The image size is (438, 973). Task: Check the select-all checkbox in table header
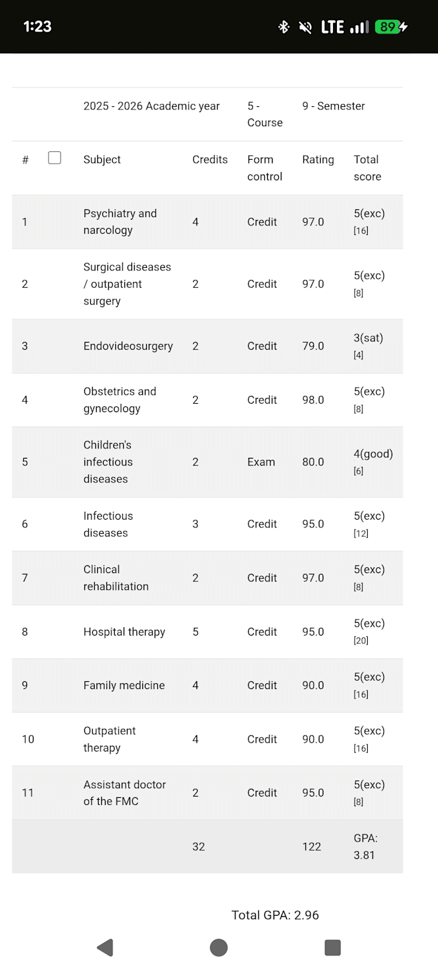(55, 158)
